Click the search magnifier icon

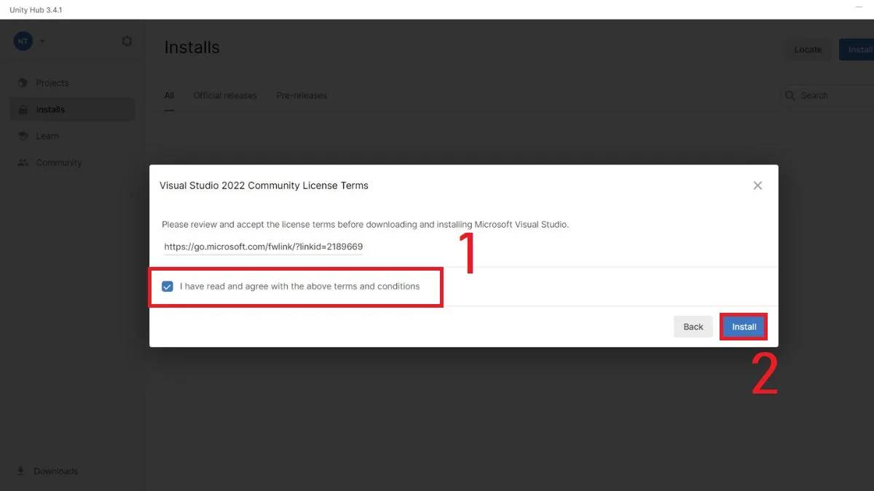pyautogui.click(x=790, y=95)
